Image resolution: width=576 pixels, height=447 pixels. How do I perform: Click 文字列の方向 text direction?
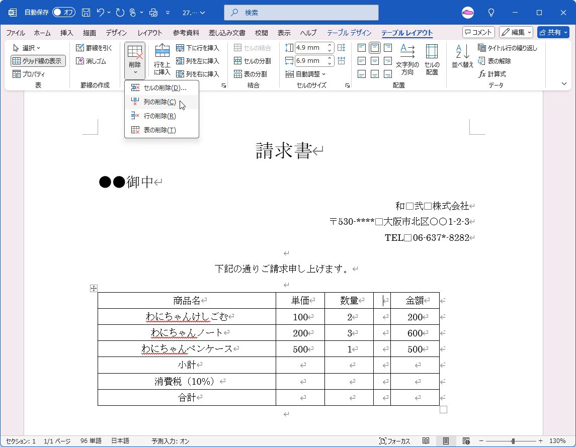pyautogui.click(x=407, y=60)
